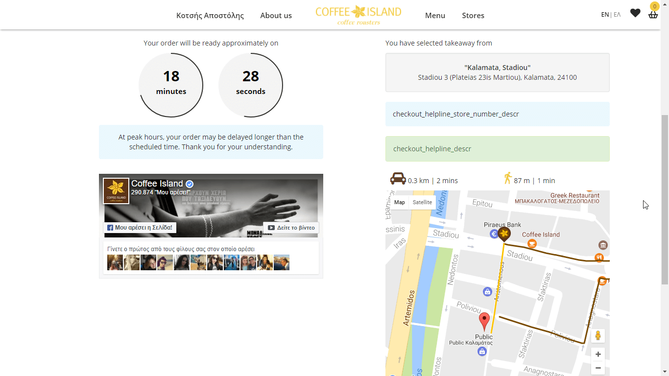This screenshot has width=669, height=376.
Task: Click the Coffee Island cafe cup marker
Action: point(532,244)
